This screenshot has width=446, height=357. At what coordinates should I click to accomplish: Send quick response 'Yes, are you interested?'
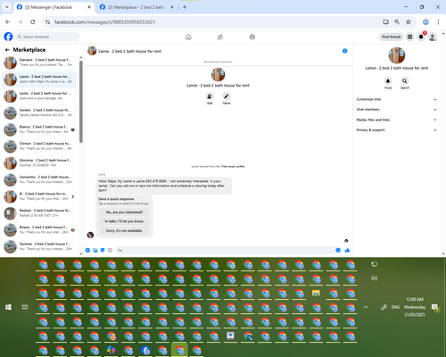[x=124, y=212]
